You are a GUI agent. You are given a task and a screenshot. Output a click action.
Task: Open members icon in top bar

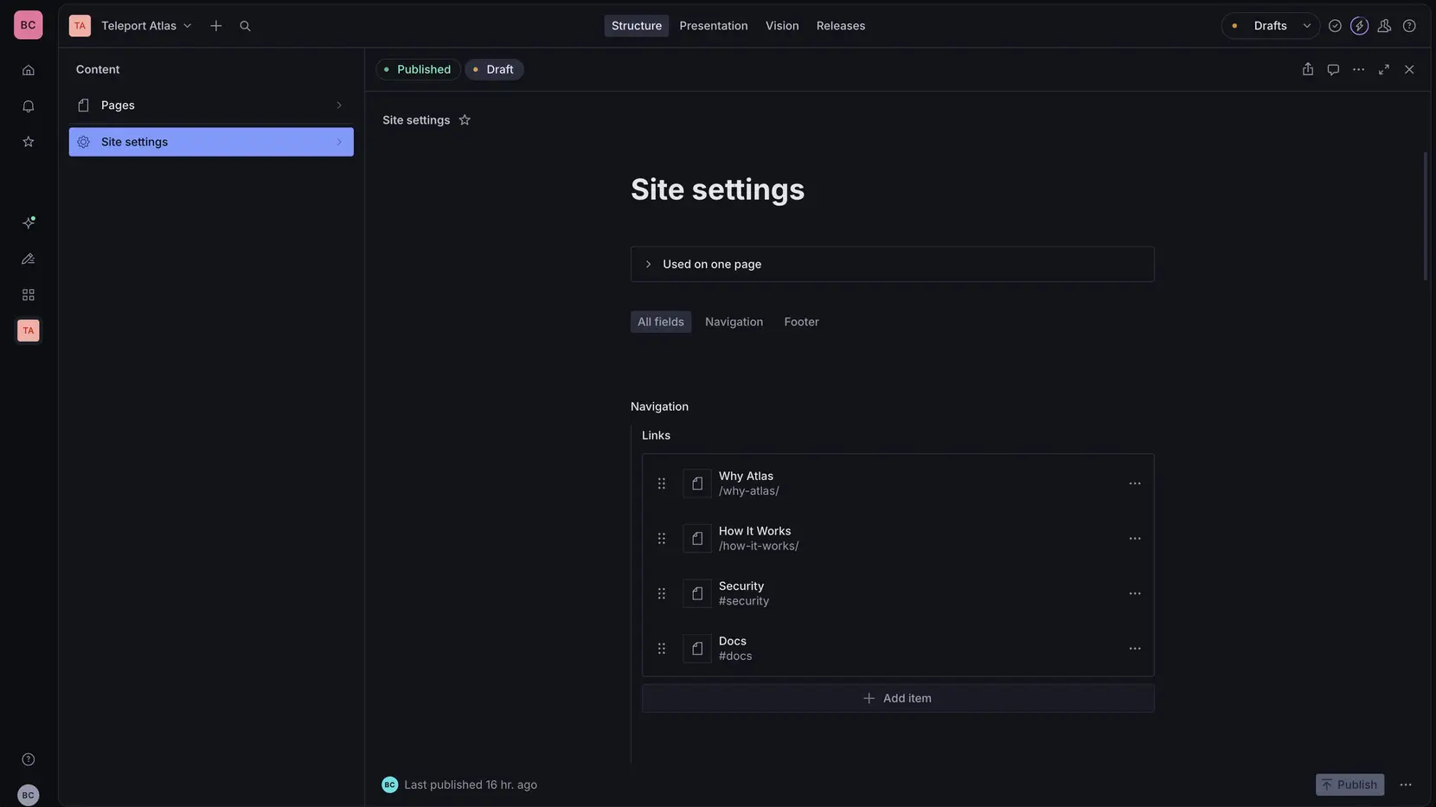[1384, 26]
